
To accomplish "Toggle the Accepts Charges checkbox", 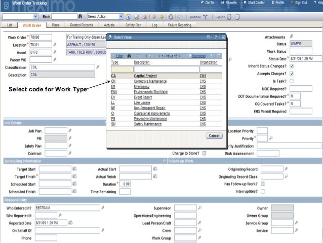I will 292,74.
